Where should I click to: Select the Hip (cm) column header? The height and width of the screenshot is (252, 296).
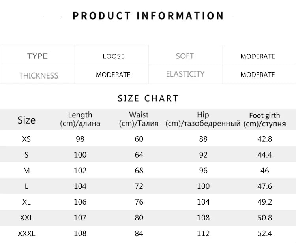203,119
